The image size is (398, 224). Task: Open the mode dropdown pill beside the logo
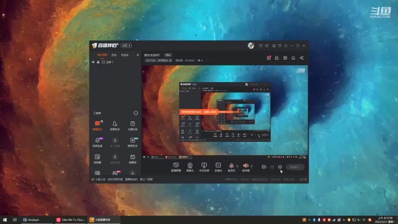coord(126,45)
